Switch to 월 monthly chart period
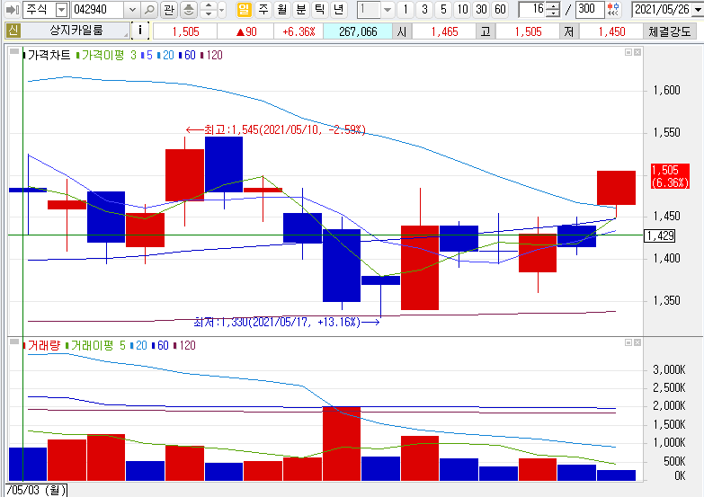Viewport: 704px width, 497px height. point(282,9)
